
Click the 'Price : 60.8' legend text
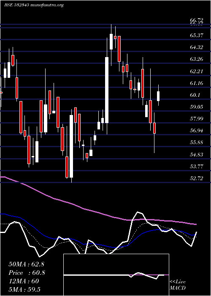pyautogui.click(x=27, y=273)
